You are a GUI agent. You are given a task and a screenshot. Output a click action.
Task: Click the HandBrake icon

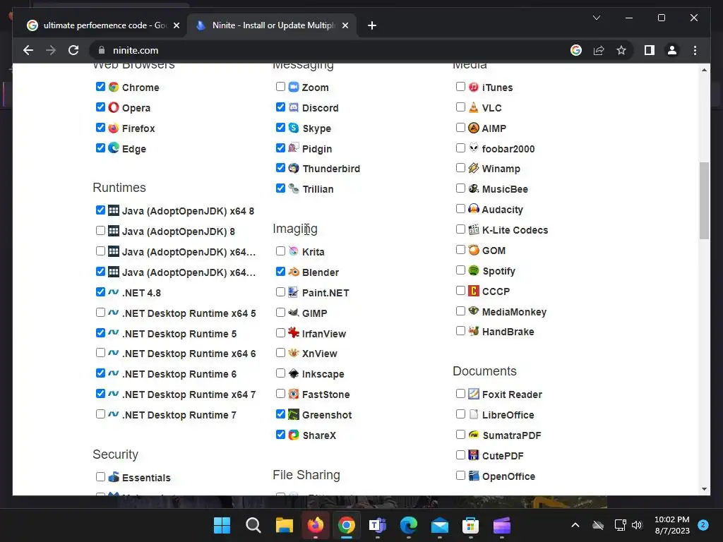coord(474,331)
